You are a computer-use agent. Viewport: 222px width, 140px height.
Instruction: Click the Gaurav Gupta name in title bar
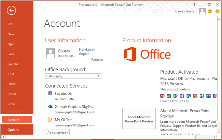[185, 11]
